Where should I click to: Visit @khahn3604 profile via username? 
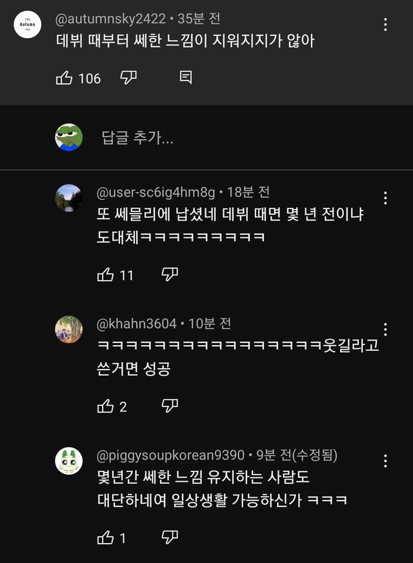[136, 323]
